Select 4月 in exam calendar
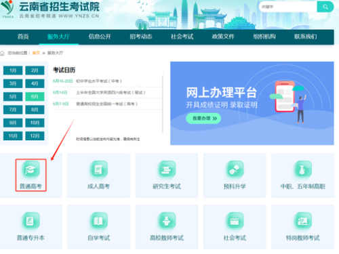This screenshot has height=254, width=339. coord(35,83)
